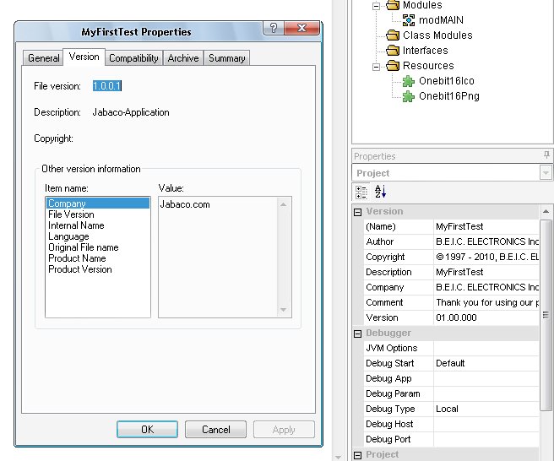
Task: Click the File version input field
Action: [107, 86]
